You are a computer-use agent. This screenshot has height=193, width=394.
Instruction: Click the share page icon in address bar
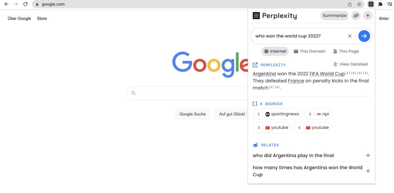pos(349,4)
